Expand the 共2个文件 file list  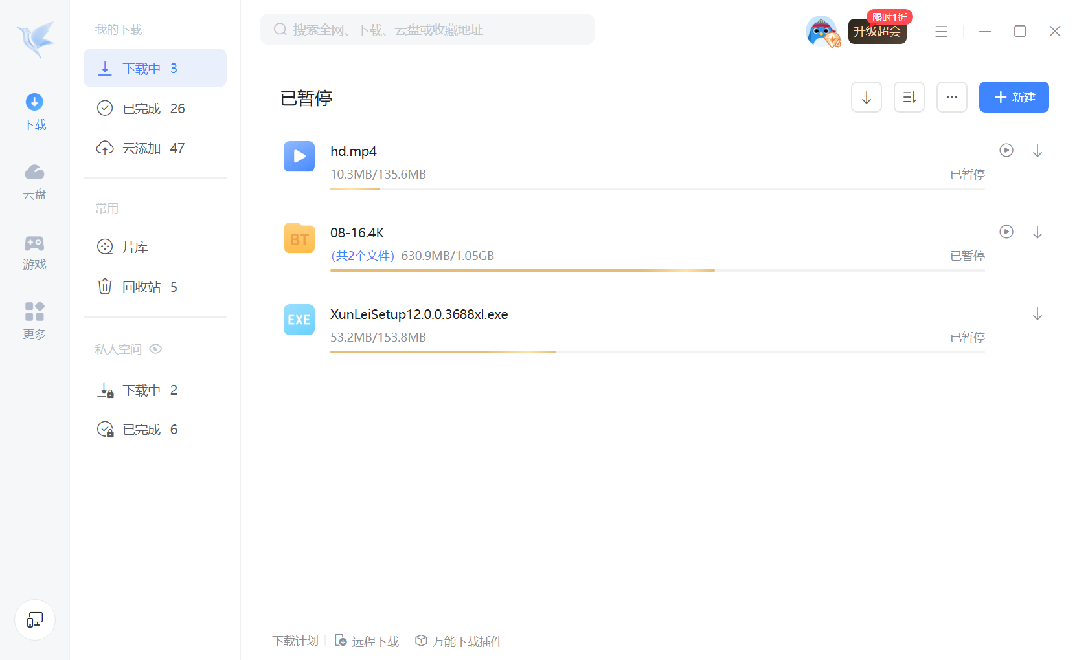pos(363,256)
